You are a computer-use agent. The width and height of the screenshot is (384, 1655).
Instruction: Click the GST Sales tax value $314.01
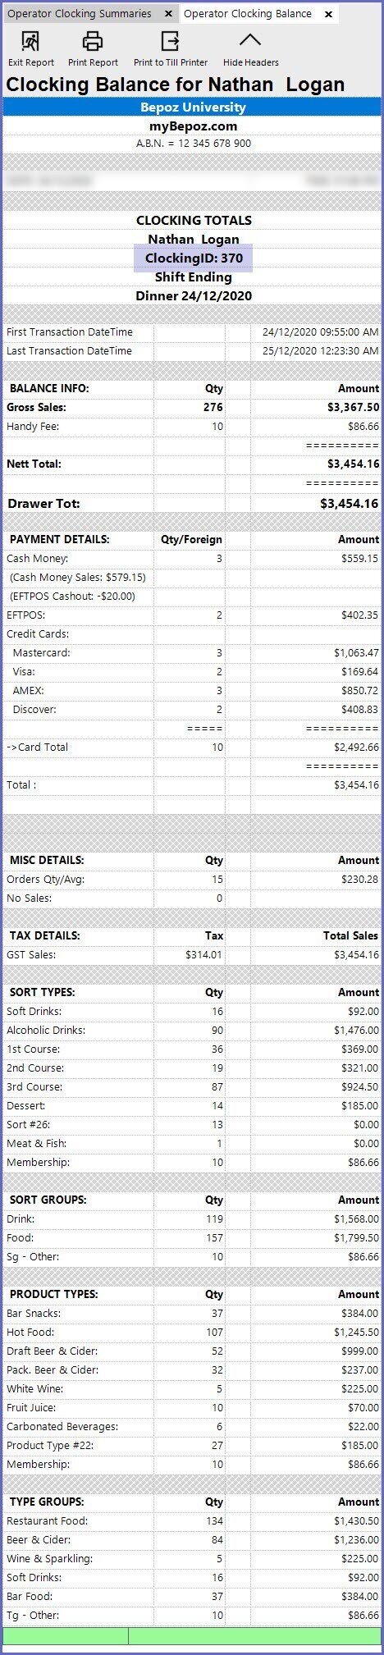click(204, 955)
